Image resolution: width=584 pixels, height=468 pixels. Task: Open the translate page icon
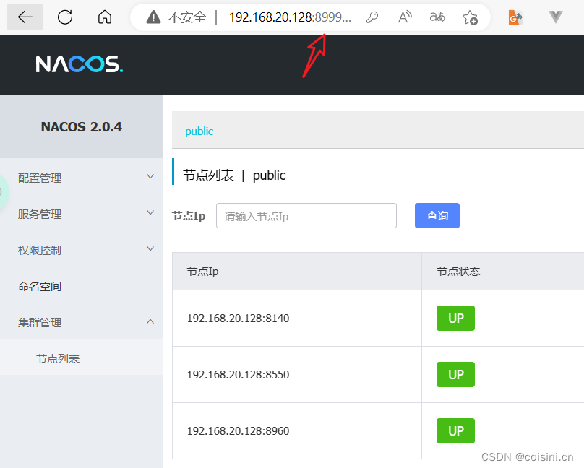437,17
